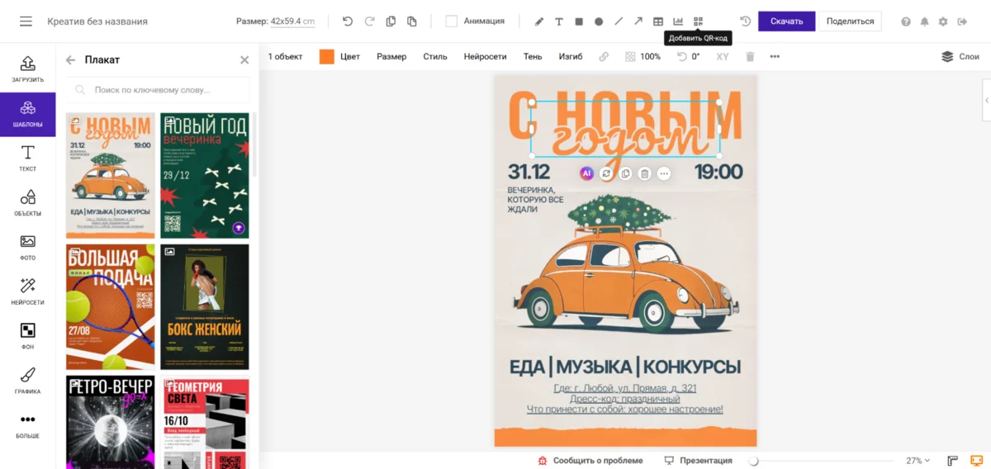The width and height of the screenshot is (991, 469).
Task: Delete object using toolbar trash icon
Action: click(x=750, y=57)
